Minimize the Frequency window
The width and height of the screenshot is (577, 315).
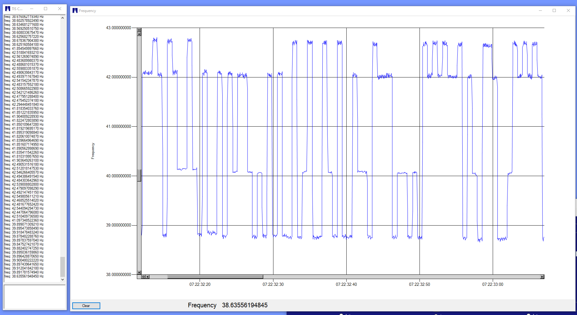(540, 10)
